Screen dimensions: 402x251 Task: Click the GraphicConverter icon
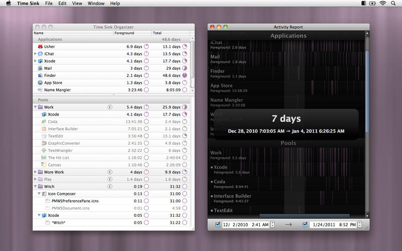(x=44, y=143)
